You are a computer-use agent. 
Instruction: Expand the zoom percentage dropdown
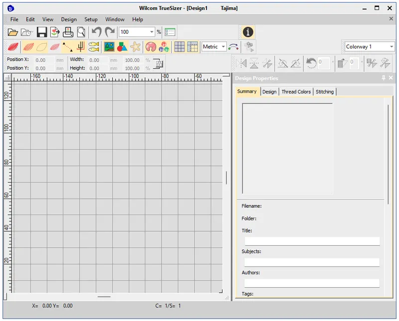point(152,32)
